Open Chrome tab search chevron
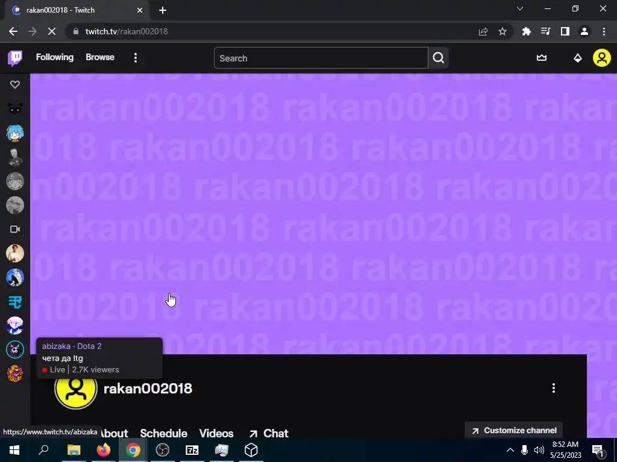This screenshot has height=462, width=617. (520, 8)
